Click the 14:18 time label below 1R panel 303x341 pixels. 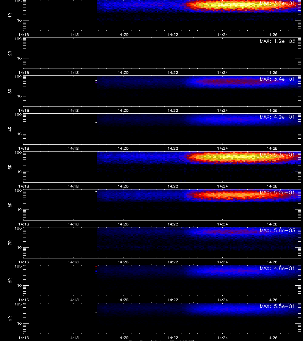(73, 34)
